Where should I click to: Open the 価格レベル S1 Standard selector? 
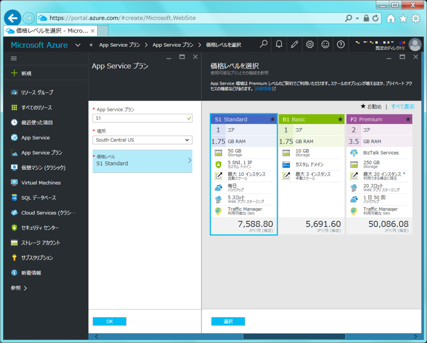click(x=143, y=161)
